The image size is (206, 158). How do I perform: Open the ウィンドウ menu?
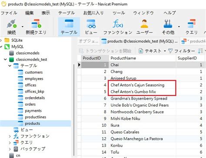(x=143, y=13)
